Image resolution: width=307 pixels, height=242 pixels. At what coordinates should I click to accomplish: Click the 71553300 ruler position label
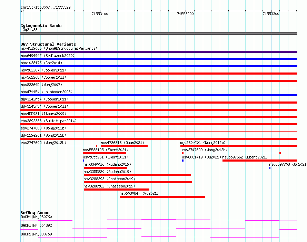[x=271, y=14]
